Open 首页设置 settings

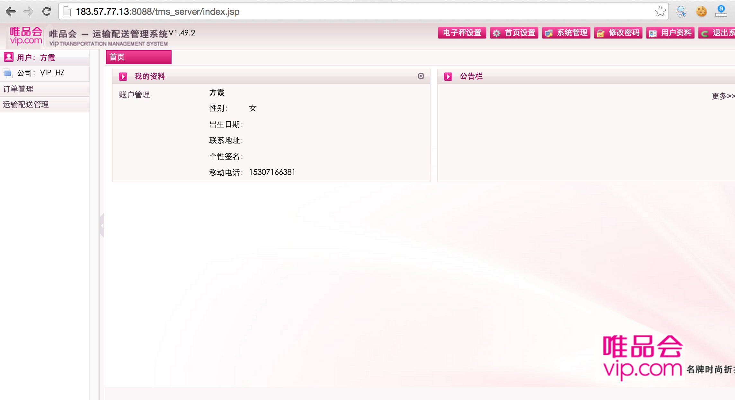(x=514, y=33)
